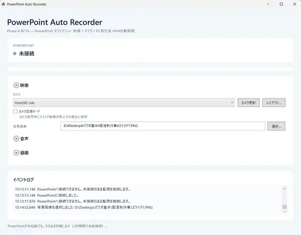
Task: Click the POWERPOINT section label
Action: click(24, 46)
